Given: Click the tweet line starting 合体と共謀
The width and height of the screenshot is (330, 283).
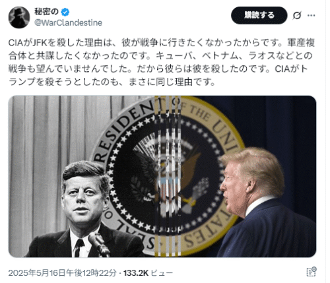Looking at the screenshot, I should coord(160,55).
